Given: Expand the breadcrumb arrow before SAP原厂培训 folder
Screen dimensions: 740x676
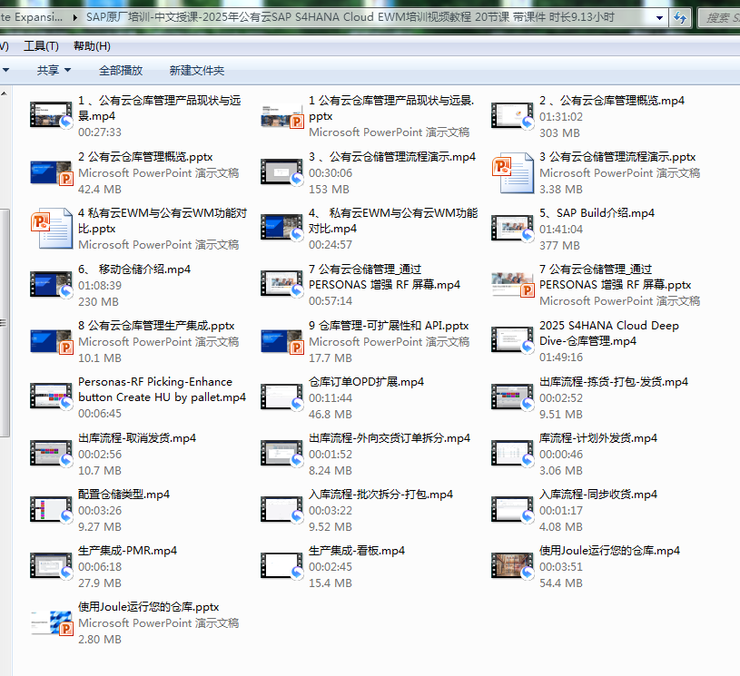Looking at the screenshot, I should 75,17.
